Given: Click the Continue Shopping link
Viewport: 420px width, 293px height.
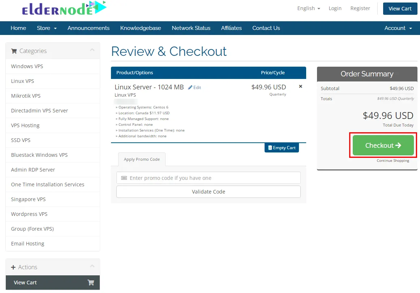Looking at the screenshot, I should tap(393, 160).
